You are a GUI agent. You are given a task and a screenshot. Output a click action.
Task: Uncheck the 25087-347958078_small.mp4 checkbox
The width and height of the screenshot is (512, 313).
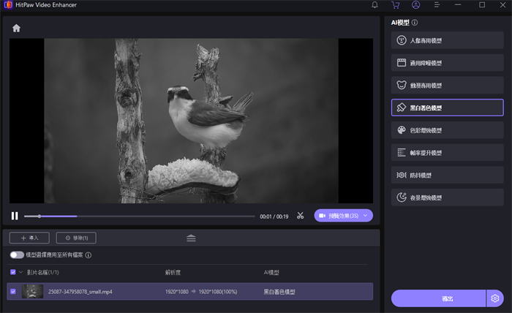click(x=12, y=291)
